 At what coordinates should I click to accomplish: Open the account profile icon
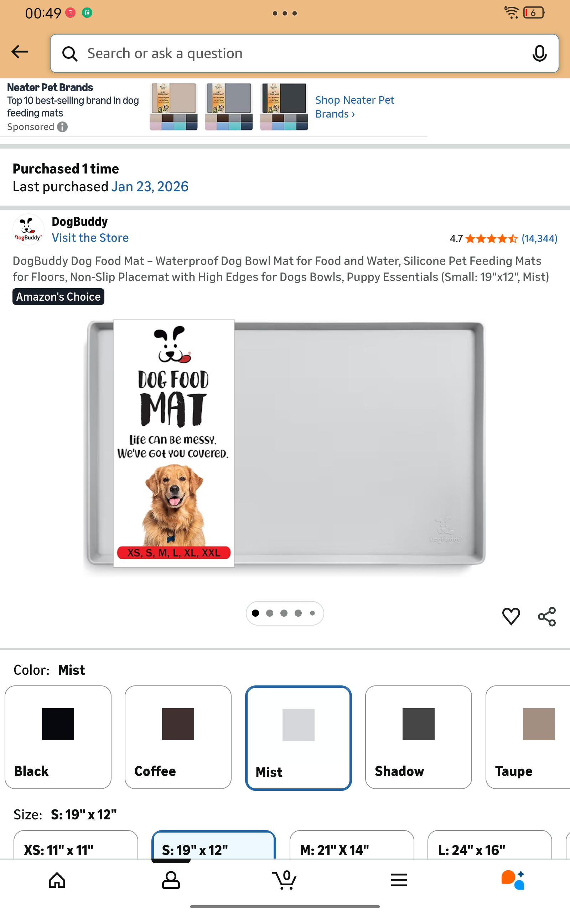point(171,880)
